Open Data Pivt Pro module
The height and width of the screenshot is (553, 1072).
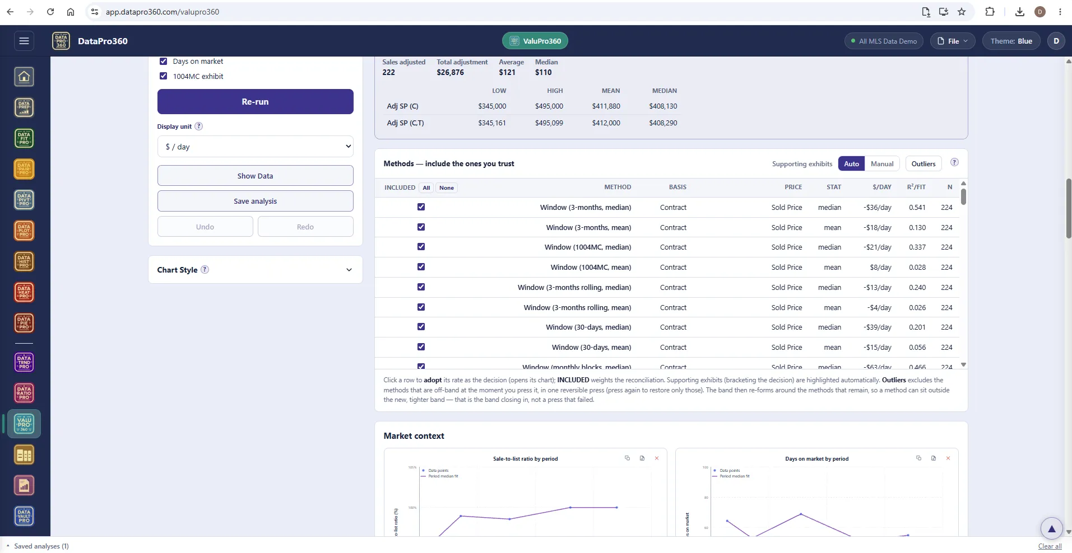coord(24,200)
